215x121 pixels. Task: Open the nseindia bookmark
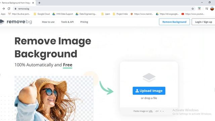click(x=142, y=14)
